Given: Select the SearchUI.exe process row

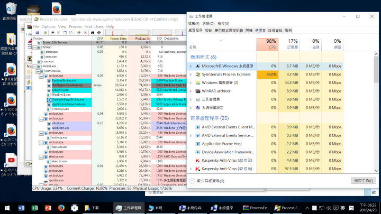Looking at the screenshot, I should [x=110, y=90].
